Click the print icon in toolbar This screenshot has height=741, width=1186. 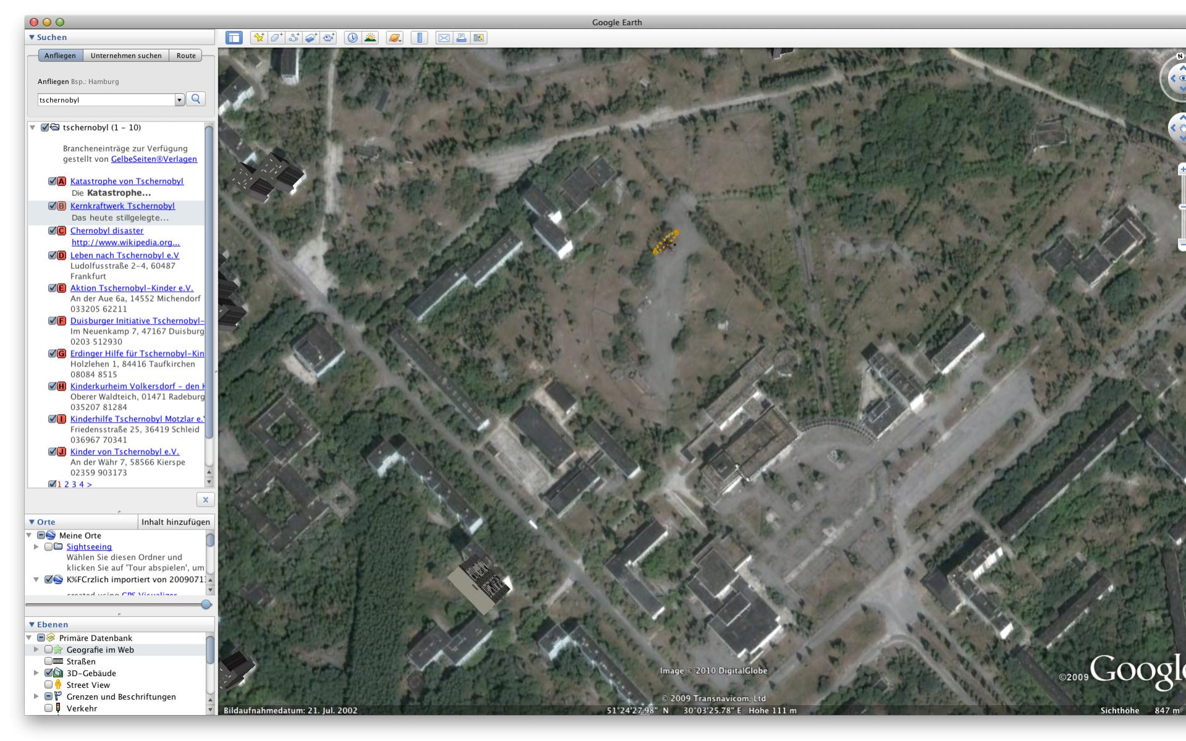coord(461,38)
